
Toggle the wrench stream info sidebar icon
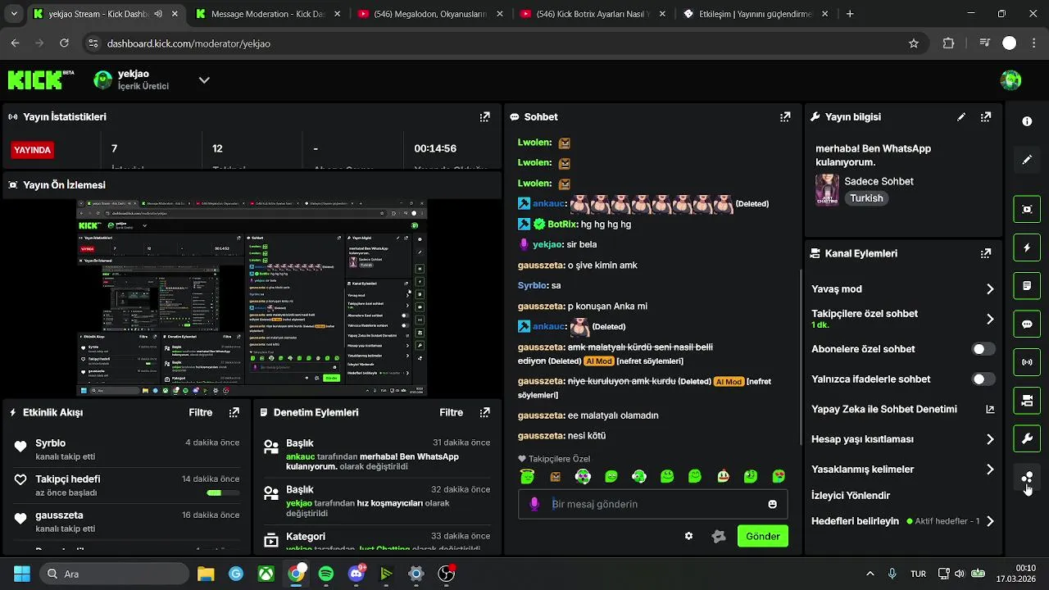tap(1027, 439)
